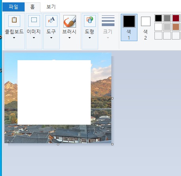Click the canvas bottom-right corner handle

point(112,144)
